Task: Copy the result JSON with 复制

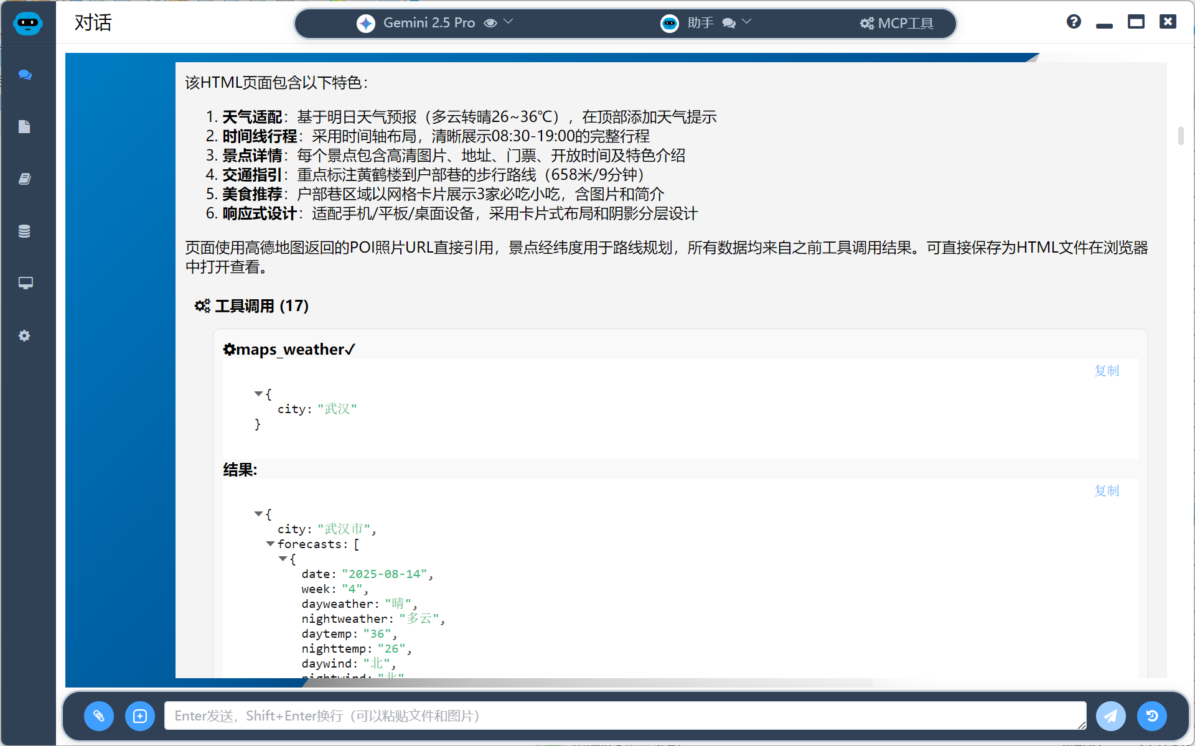Action: [1106, 491]
